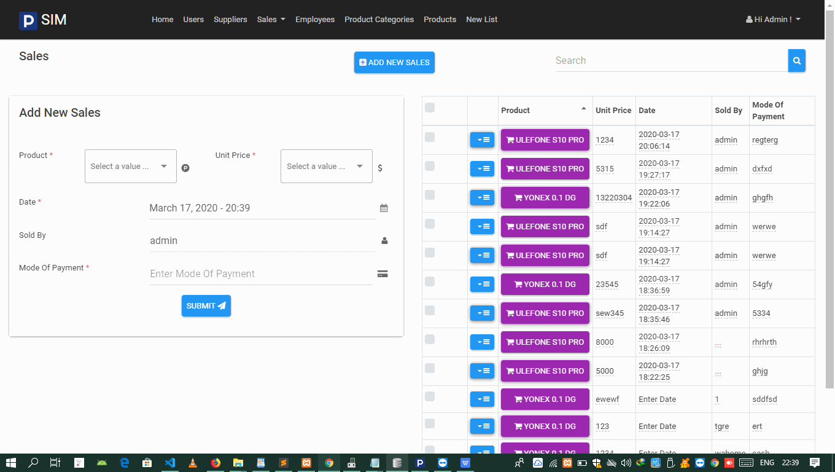Click the ADD NEW SALES button

tap(394, 63)
